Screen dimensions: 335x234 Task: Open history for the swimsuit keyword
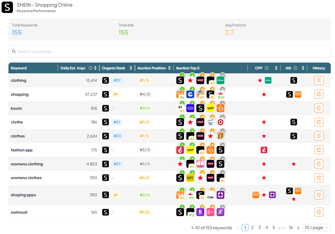pos(319,212)
